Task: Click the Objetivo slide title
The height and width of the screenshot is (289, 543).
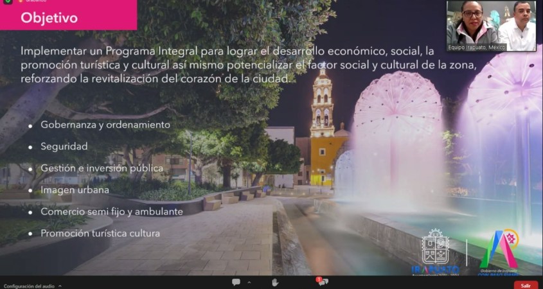Action: (49, 18)
